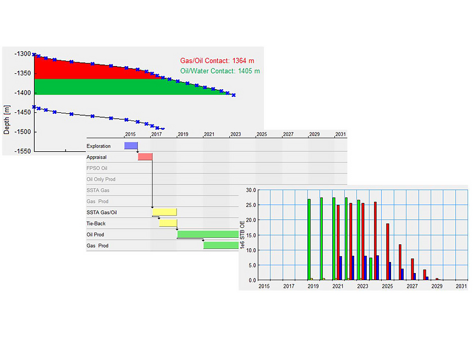Click the yellow SSTA Gas/Oil bar
The width and height of the screenshot is (473, 355).
click(x=164, y=211)
